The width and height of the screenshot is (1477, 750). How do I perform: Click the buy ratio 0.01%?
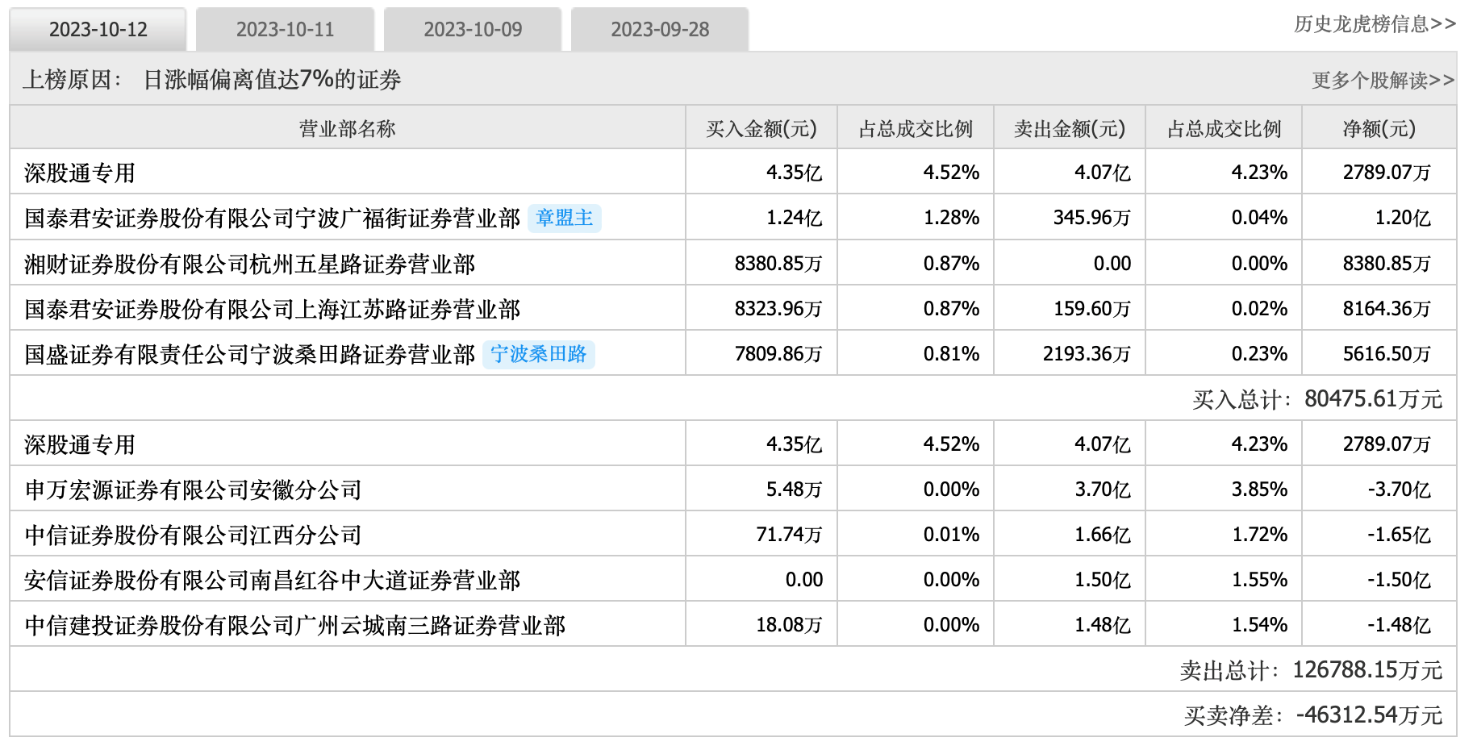pyautogui.click(x=952, y=535)
